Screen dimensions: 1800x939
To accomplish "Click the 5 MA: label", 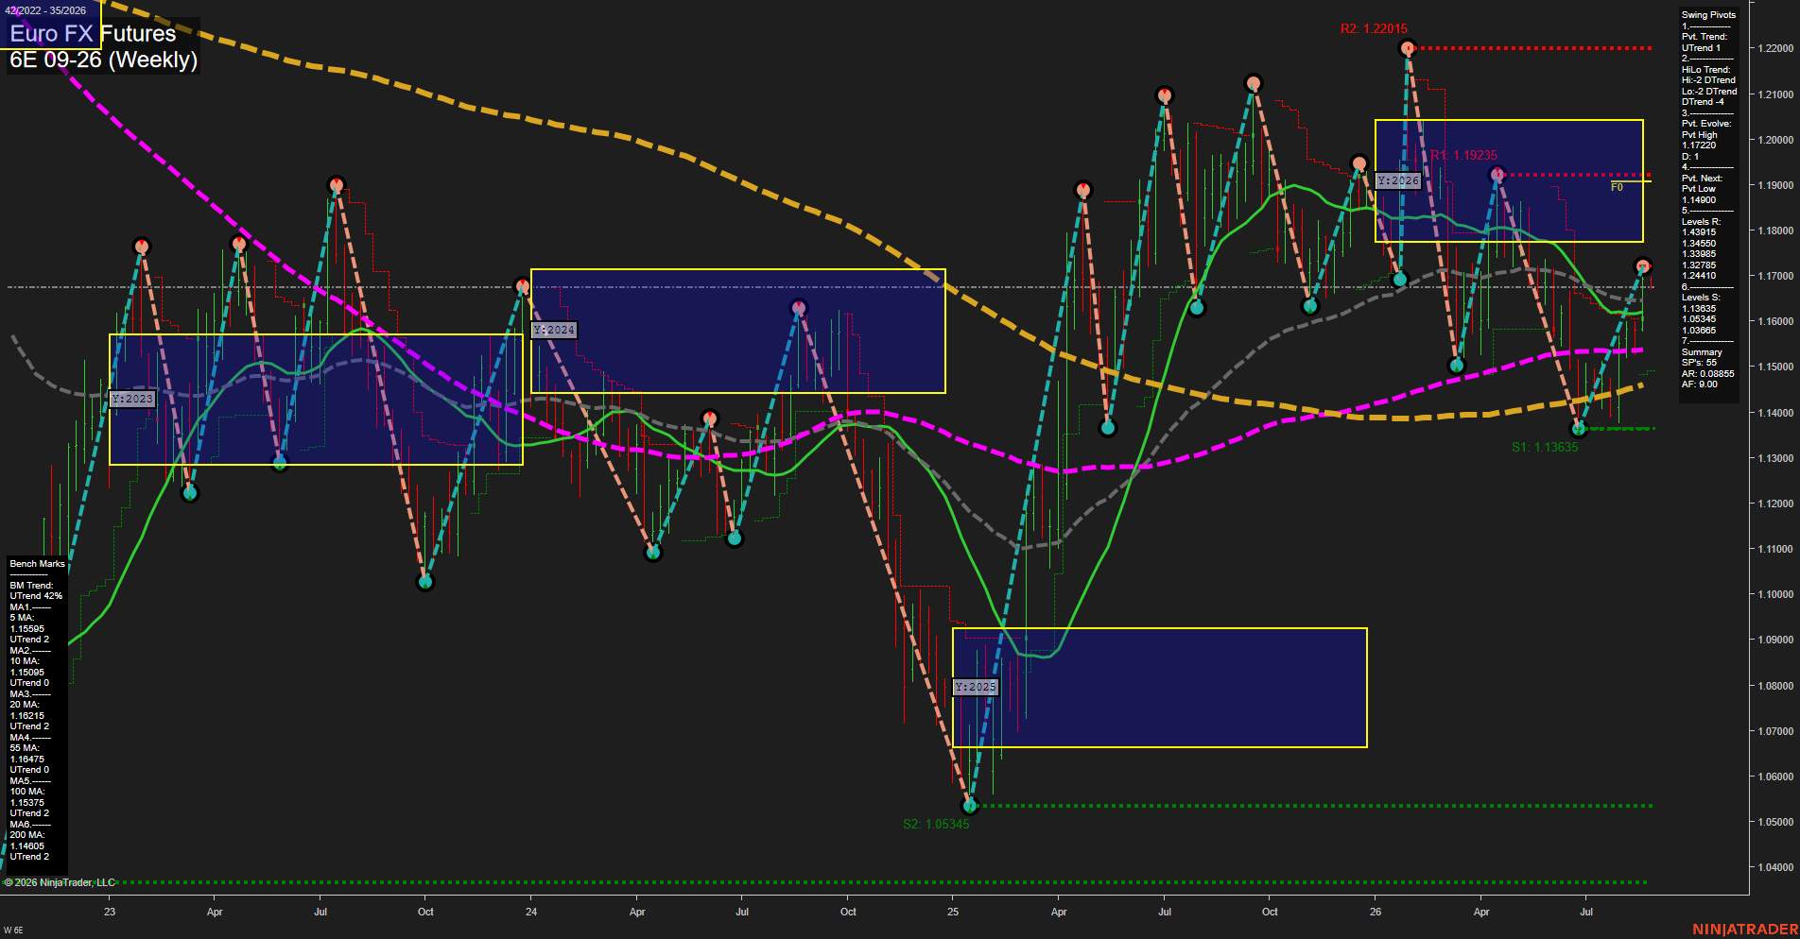I will coord(23,618).
